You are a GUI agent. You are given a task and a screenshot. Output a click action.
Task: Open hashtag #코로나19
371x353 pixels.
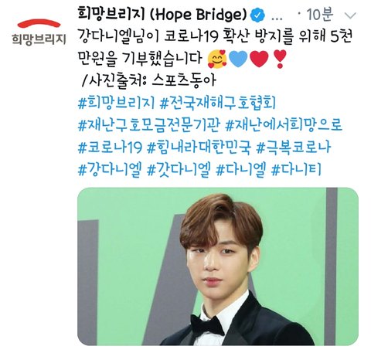coord(110,148)
